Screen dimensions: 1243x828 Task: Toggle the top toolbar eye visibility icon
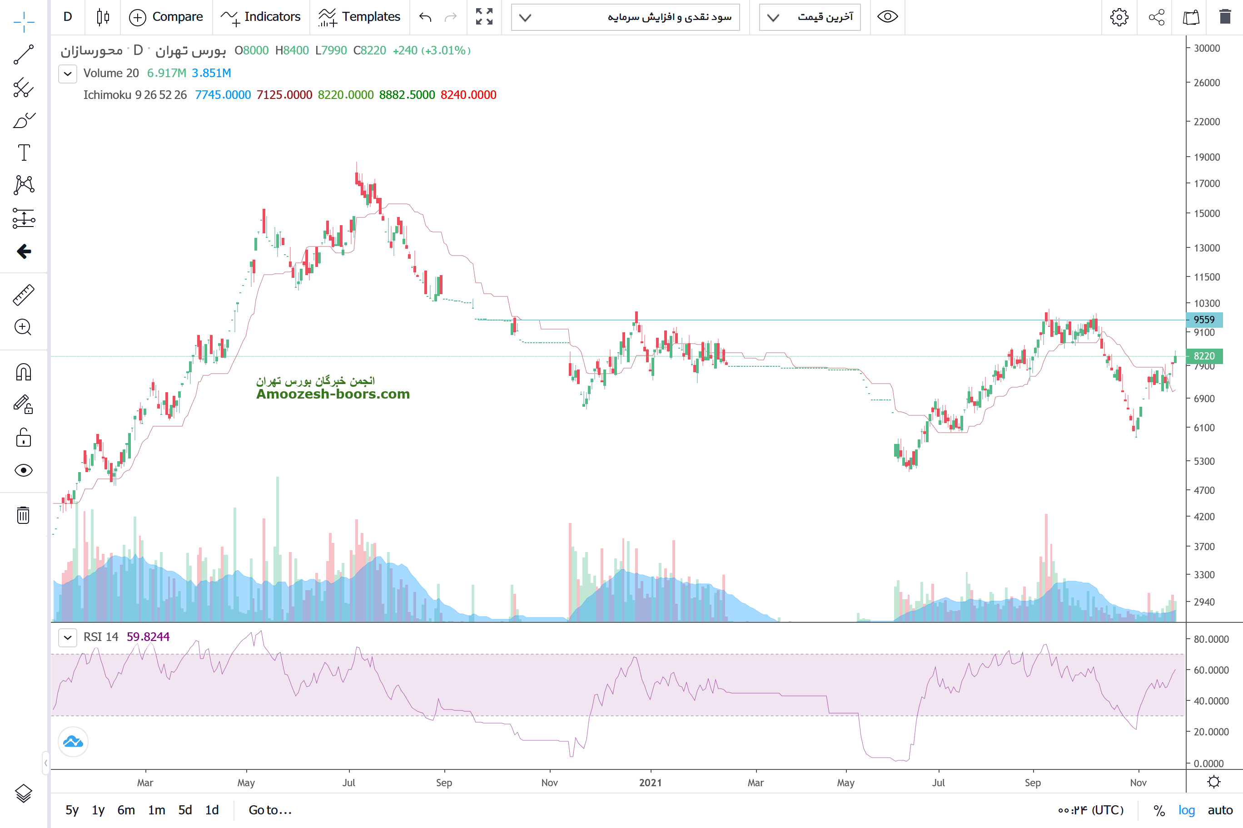(887, 17)
